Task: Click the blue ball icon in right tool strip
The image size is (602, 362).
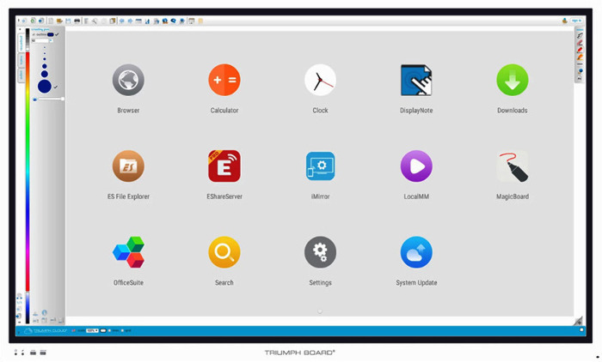Action: [x=580, y=71]
